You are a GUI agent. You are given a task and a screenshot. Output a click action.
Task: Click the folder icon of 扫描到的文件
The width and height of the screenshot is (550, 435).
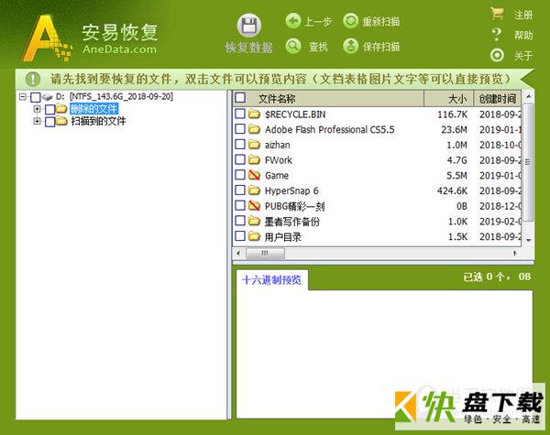(61, 121)
